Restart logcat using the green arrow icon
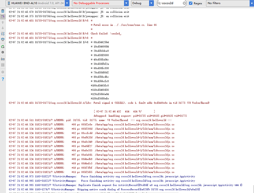The height and width of the screenshot is (193, 254). 3,47
